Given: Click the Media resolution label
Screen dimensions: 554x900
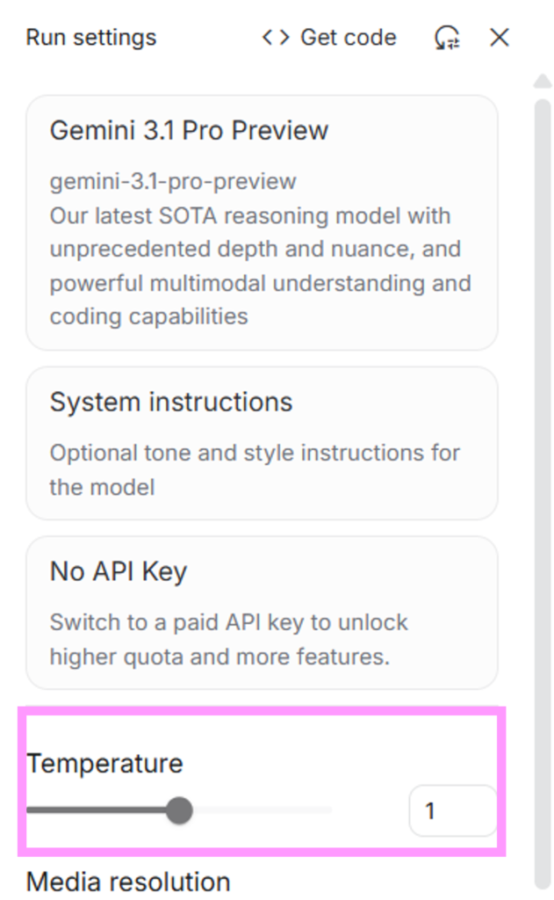Looking at the screenshot, I should pyautogui.click(x=128, y=881).
